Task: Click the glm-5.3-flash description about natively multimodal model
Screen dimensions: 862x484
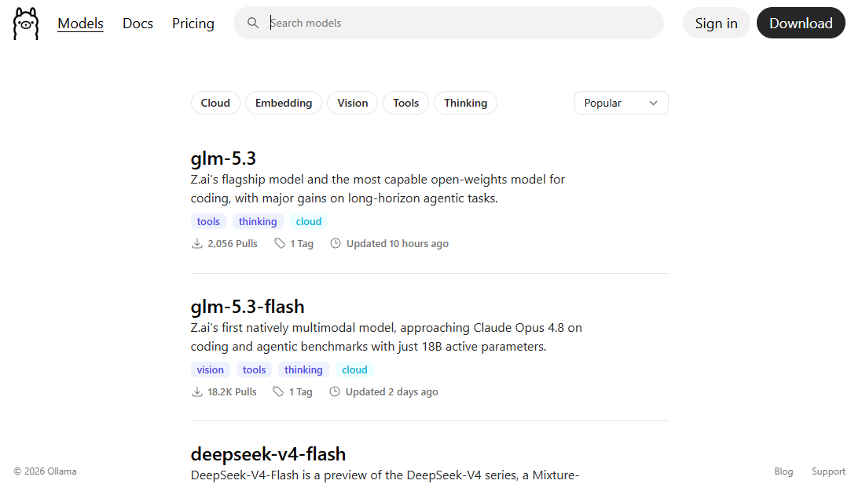Action: coord(387,337)
